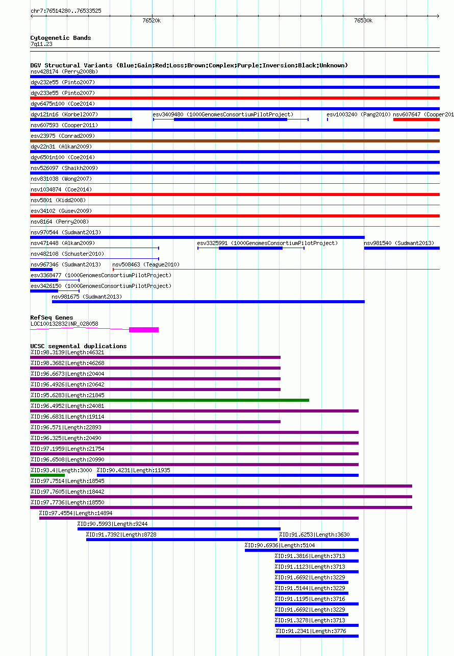The image size is (454, 656).
Task: Select the RefSeq Genes track heading
Action: coord(52,318)
